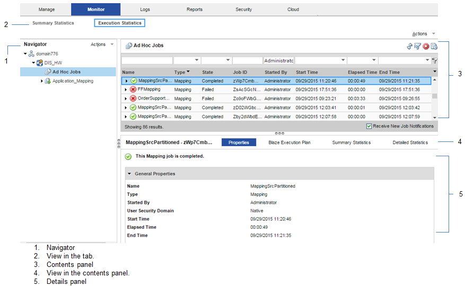
Task: Click the red stop job icon
Action: (x=426, y=47)
